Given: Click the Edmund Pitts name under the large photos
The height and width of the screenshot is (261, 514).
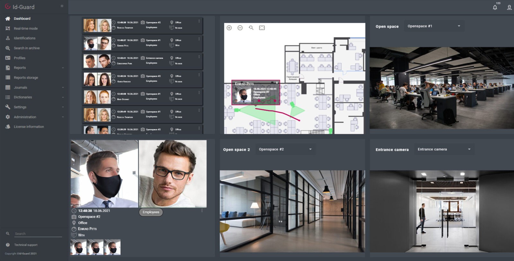Looking at the screenshot, I should (87, 229).
